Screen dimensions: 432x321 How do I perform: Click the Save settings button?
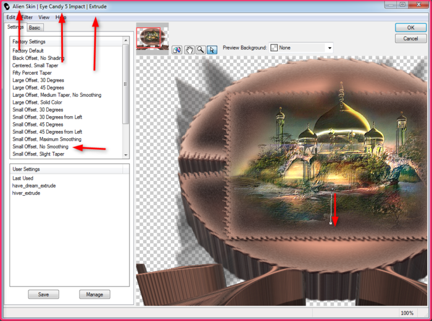pos(43,294)
